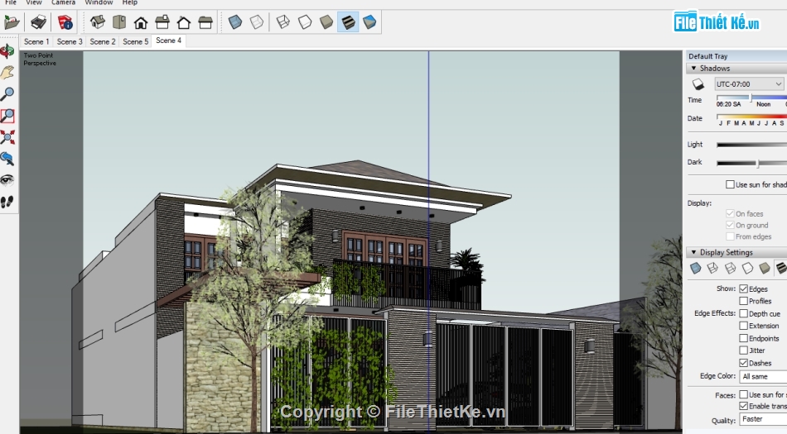The height and width of the screenshot is (434, 787).
Task: Click Hidden Line icon in Display Settings panel
Action: click(x=747, y=269)
